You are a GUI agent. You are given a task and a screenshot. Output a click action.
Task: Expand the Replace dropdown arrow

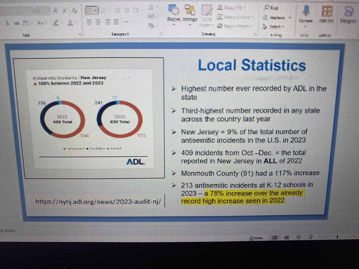pos(290,17)
